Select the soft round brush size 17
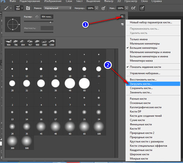Viewport: 183px width, 163px height. [x=55, y=114]
